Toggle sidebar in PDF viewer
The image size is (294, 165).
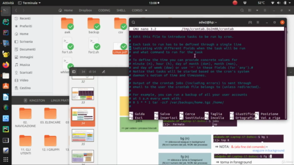pos(74,71)
